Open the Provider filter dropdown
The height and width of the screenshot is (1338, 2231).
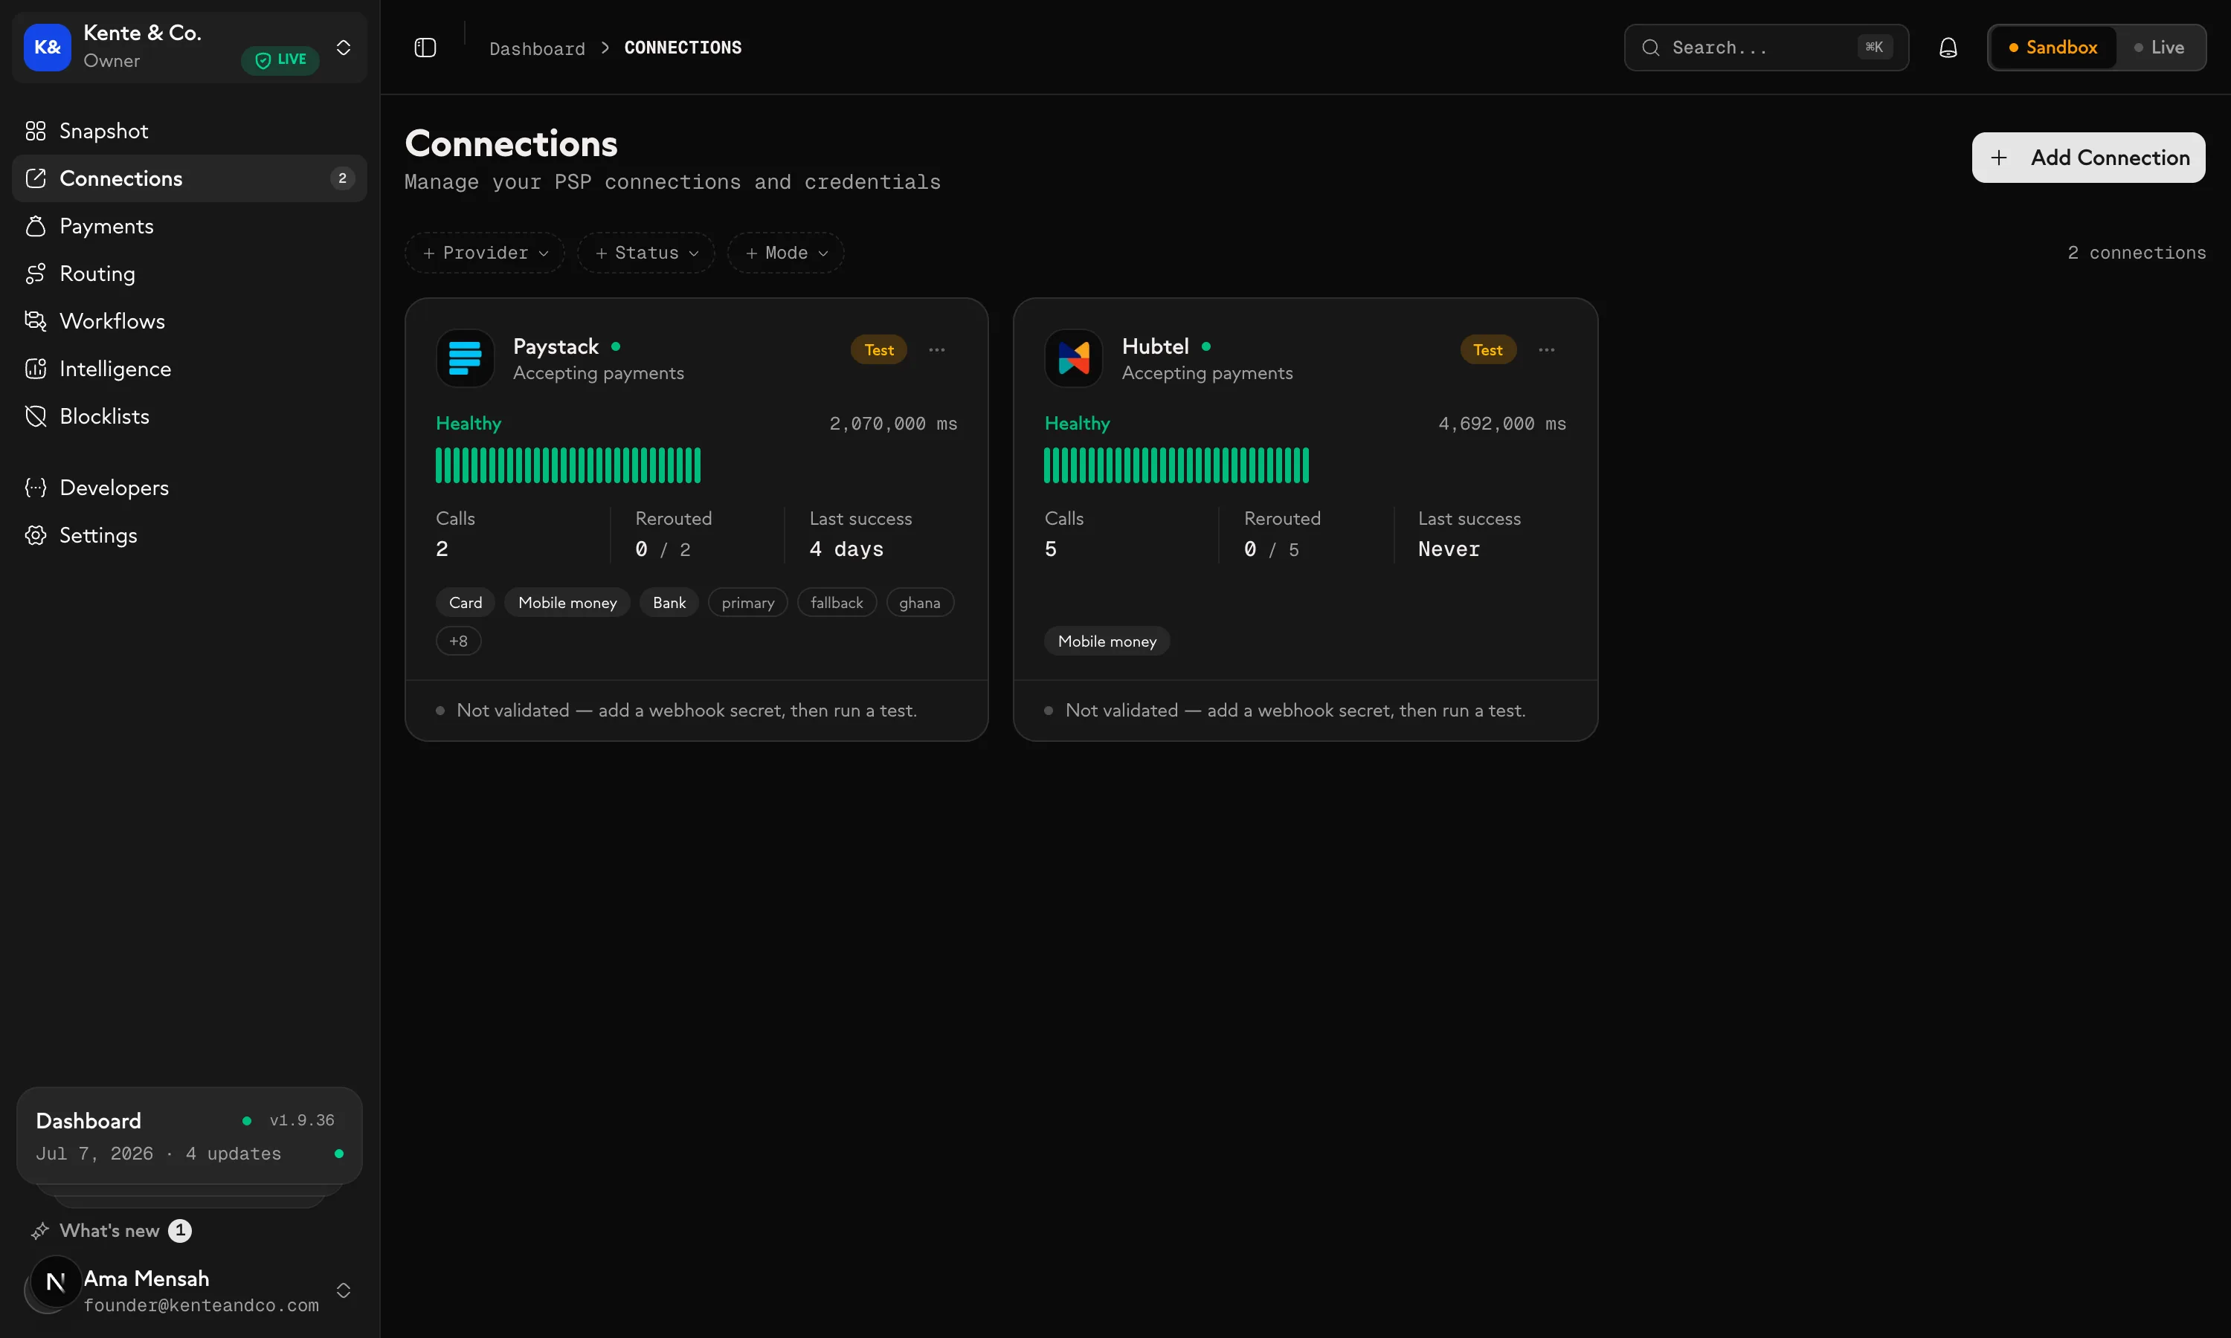click(485, 253)
